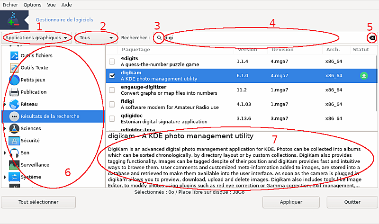Select the Petits jeux category icon
Screen dimensions: 379x224
(x=14, y=80)
